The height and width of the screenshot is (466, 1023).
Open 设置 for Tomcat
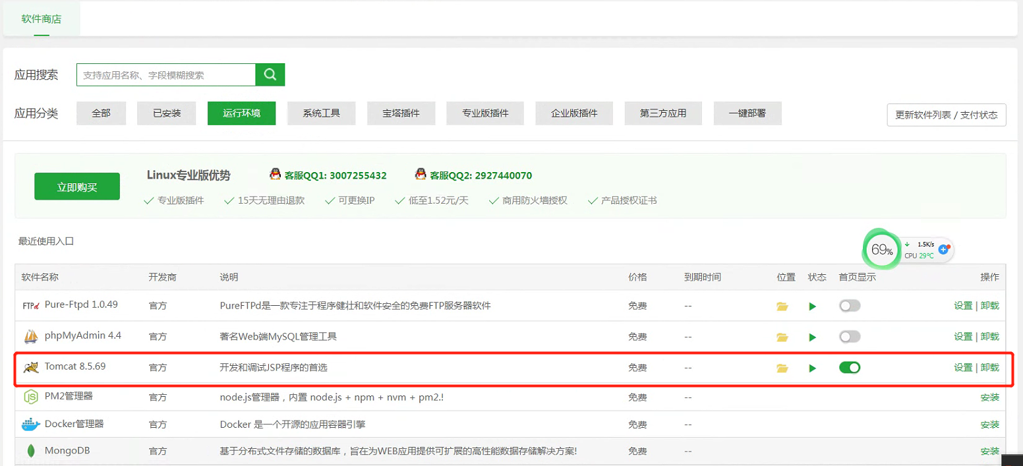pos(963,368)
